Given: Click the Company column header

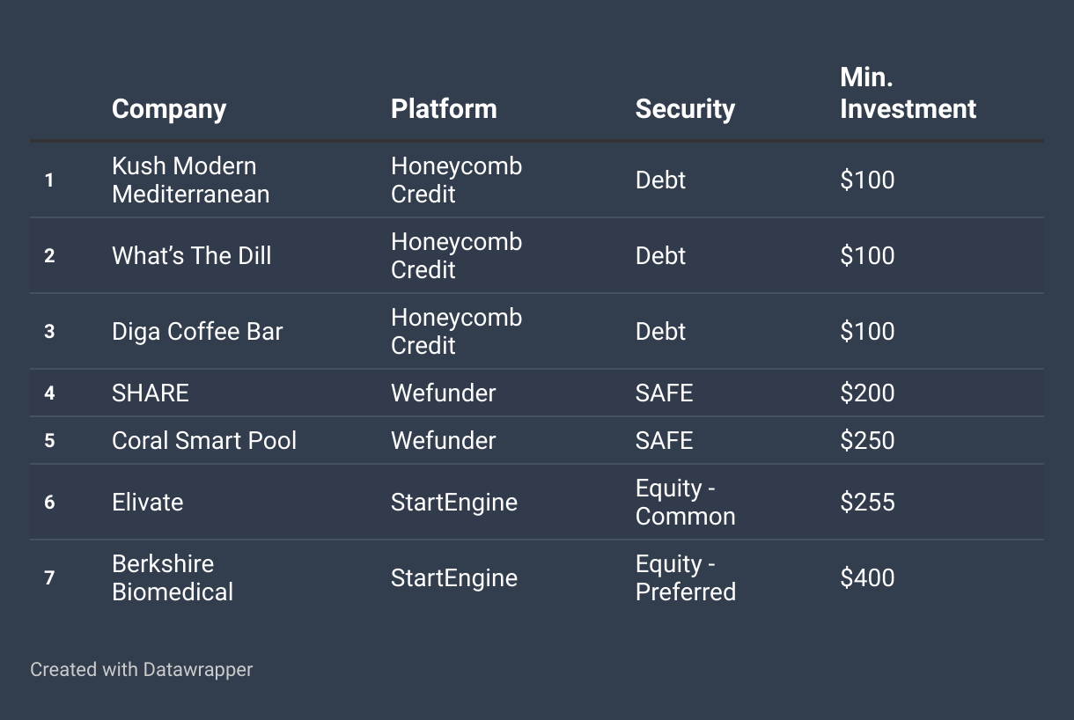Looking at the screenshot, I should pyautogui.click(x=169, y=109).
